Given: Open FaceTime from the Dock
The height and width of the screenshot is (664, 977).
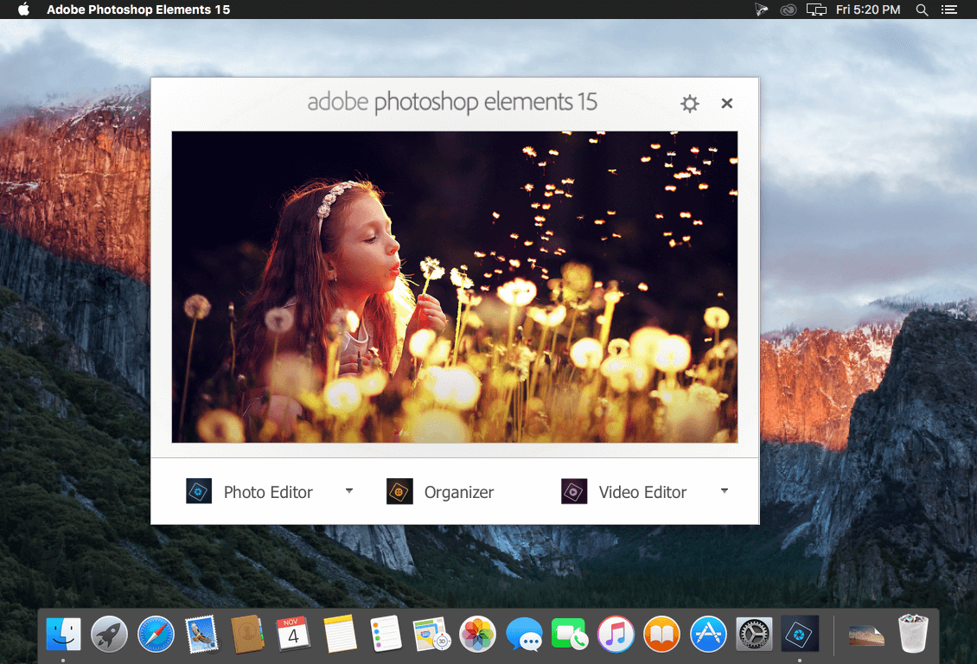Looking at the screenshot, I should (x=570, y=634).
